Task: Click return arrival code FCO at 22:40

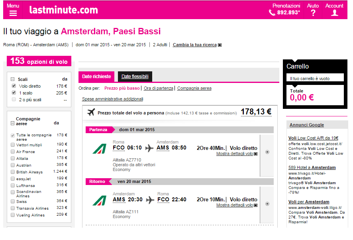Action: tap(163, 200)
